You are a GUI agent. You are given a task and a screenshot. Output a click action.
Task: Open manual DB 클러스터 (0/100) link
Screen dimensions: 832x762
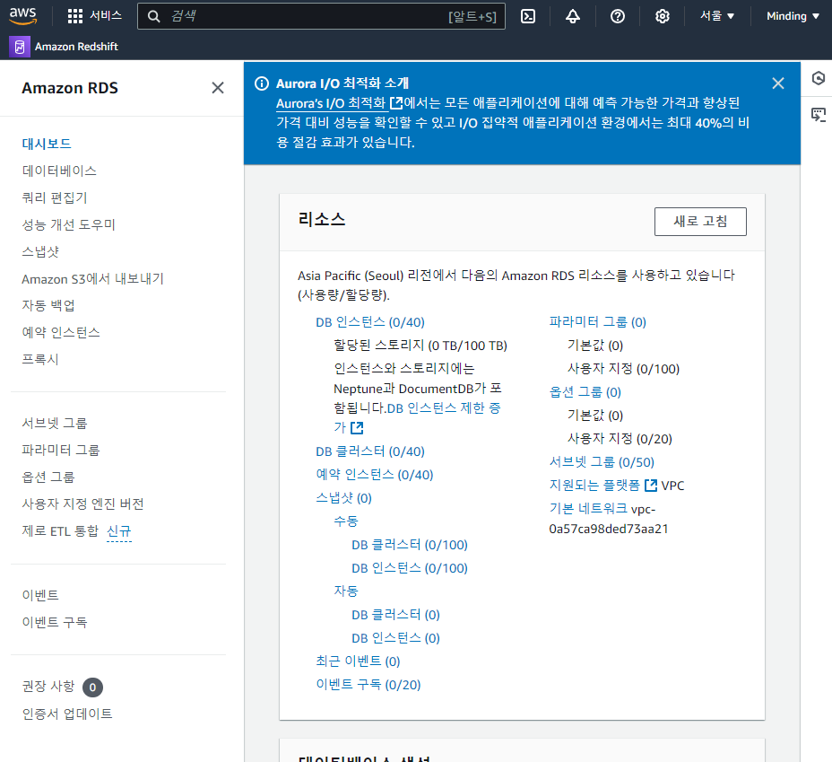pos(410,545)
